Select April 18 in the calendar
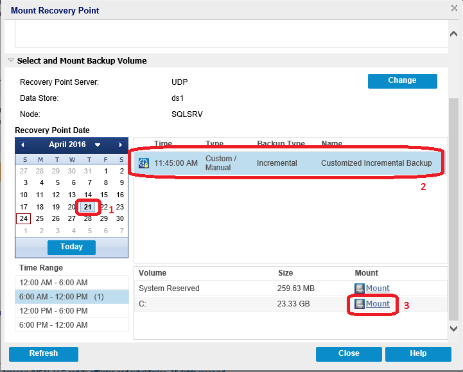 [40, 207]
